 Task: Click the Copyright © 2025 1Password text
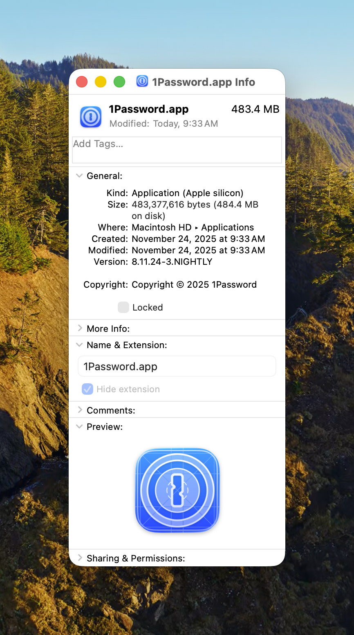pos(194,284)
